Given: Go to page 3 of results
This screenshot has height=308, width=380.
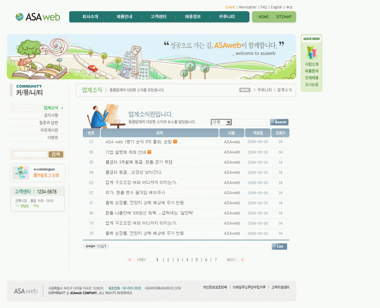Looking at the screenshot, I should (x=178, y=260).
